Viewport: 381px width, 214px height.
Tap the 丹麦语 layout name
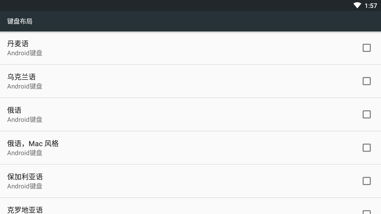18,44
